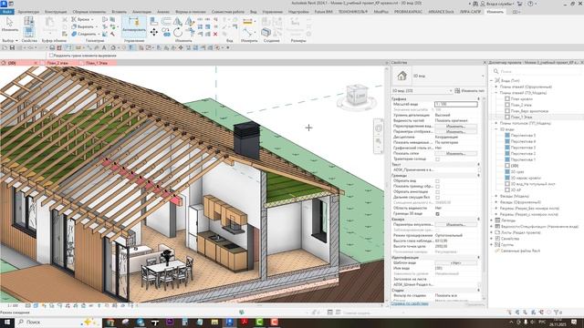Screen dimensions: 584x328
Task: Open the Аннотации ribbon tab
Action: 141,12
